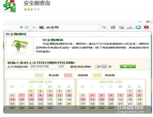Open the red 安全期 extension icon
This screenshot has width=153, height=117.
[146, 27]
